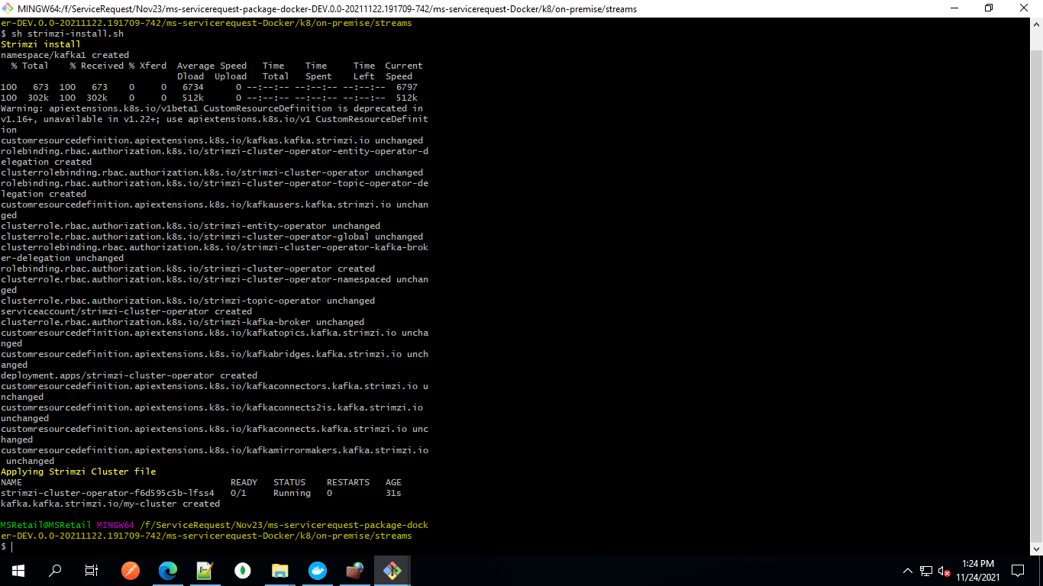Open Docker Desktop from taskbar
Viewport: 1043px width, 586px height.
coord(318,570)
